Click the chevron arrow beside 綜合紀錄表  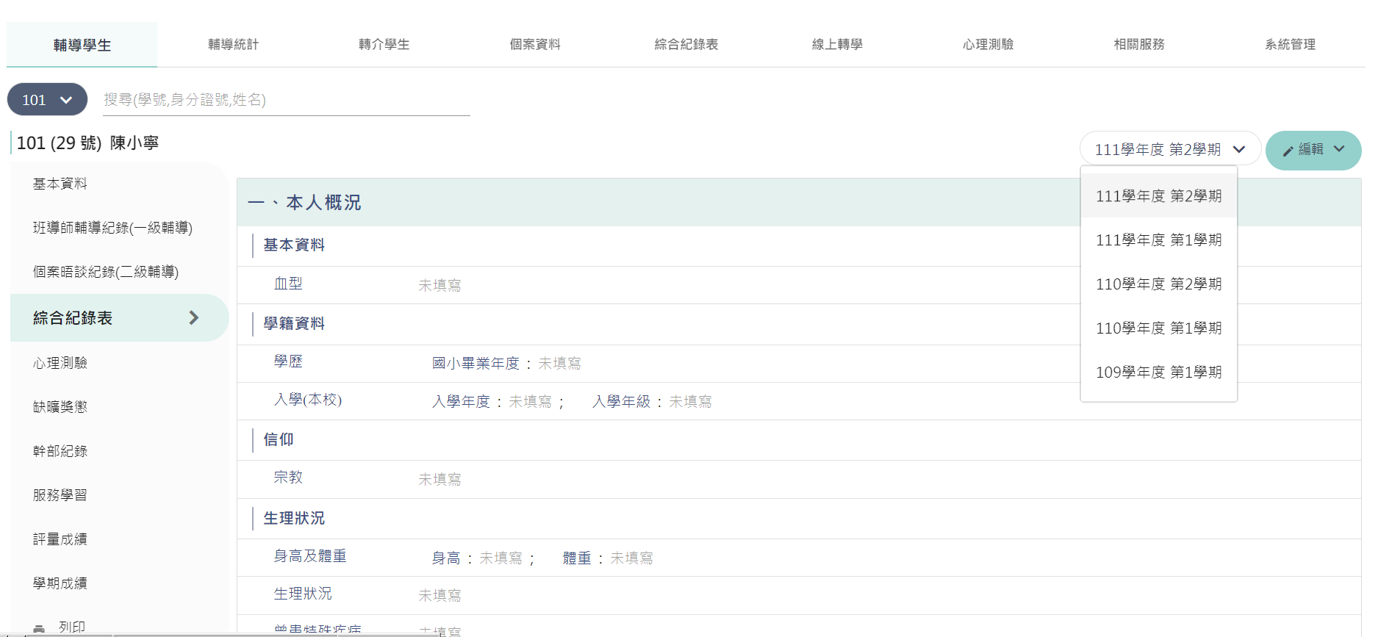pyautogui.click(x=194, y=317)
